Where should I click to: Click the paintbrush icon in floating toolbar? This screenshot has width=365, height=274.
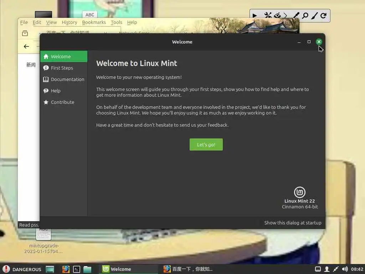pos(314,16)
